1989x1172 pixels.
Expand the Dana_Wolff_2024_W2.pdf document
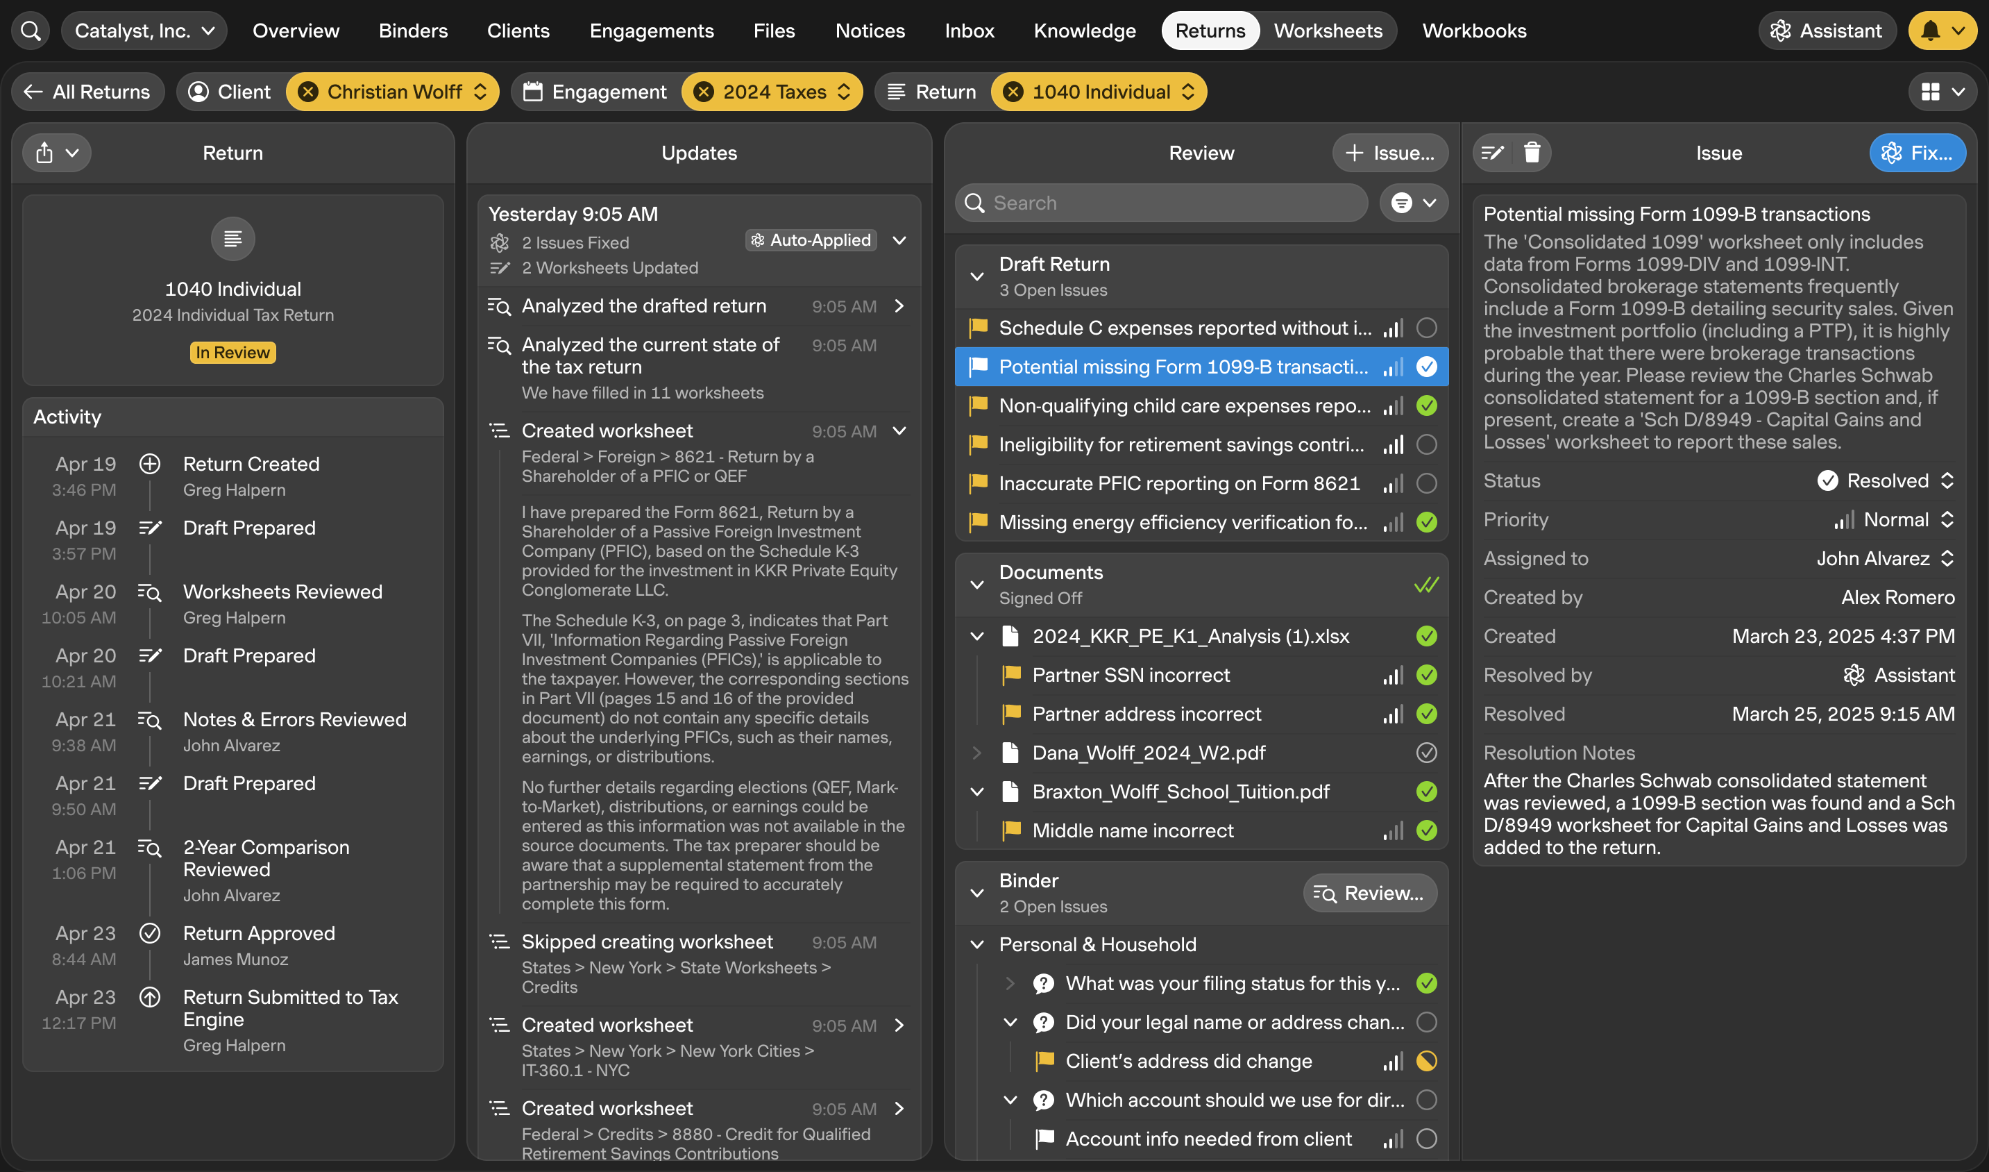coord(976,753)
